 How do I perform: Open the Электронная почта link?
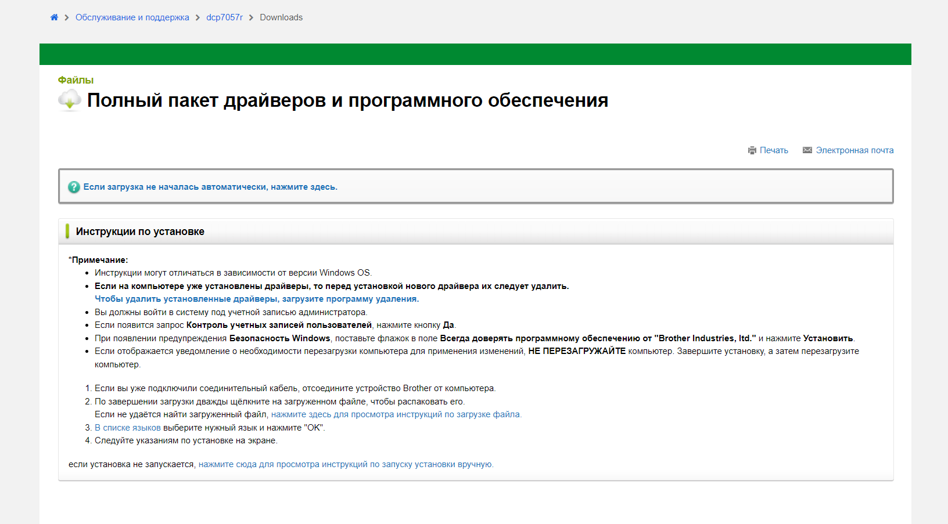click(x=854, y=150)
